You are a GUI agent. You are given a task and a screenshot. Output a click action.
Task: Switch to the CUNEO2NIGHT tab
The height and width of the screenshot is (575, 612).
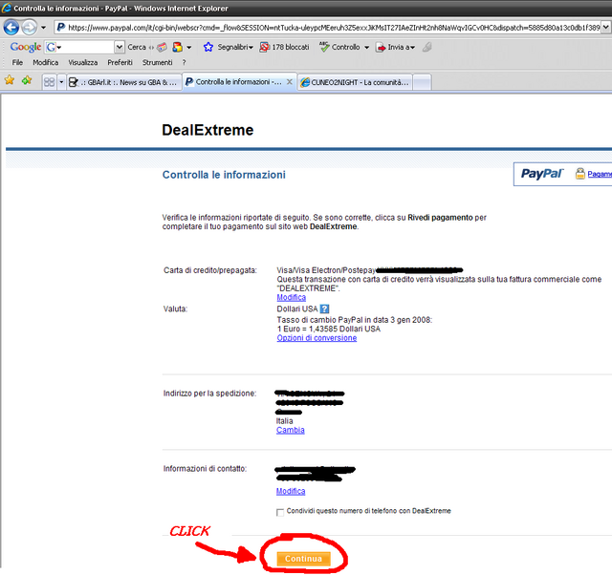355,82
